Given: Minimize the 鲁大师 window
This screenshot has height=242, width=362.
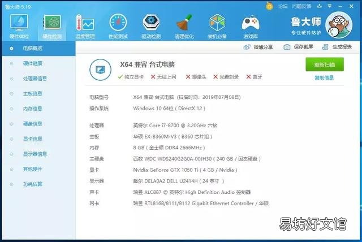Looking at the screenshot, I should click(x=341, y=6).
